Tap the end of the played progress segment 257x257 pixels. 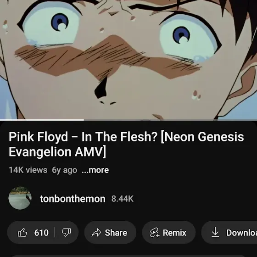tap(84, 120)
